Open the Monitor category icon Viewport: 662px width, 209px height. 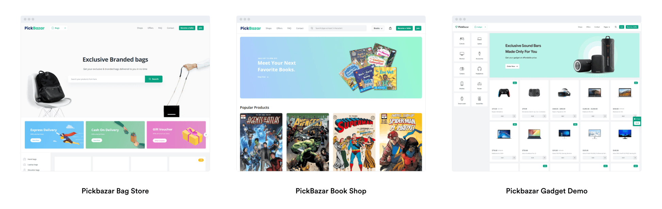click(462, 55)
